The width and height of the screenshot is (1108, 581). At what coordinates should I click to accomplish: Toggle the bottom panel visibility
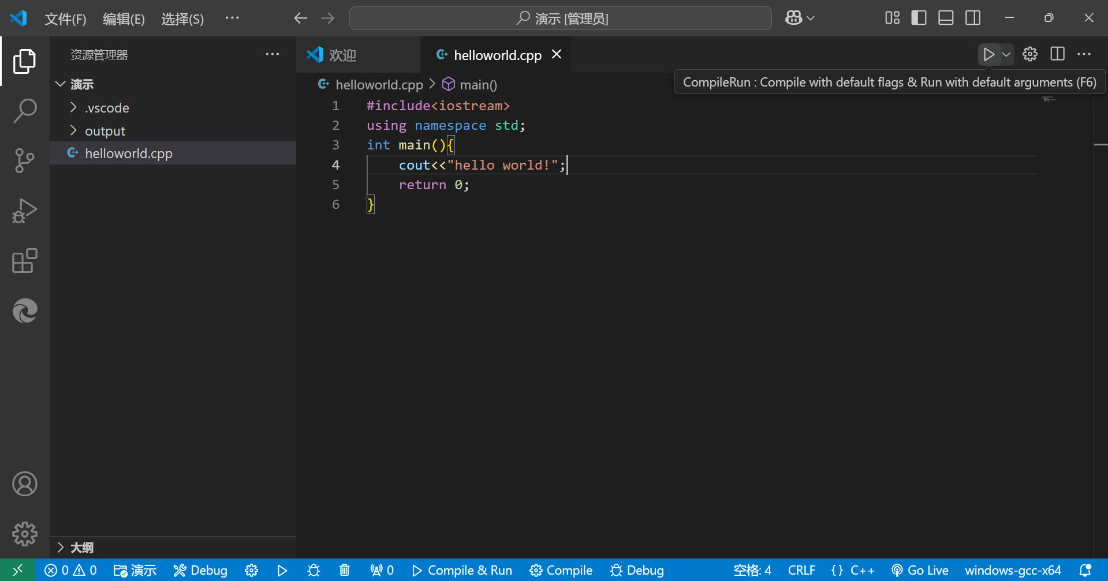(x=945, y=17)
